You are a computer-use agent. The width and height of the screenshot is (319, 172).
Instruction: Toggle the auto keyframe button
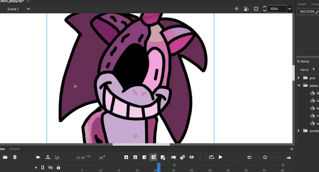(153, 157)
